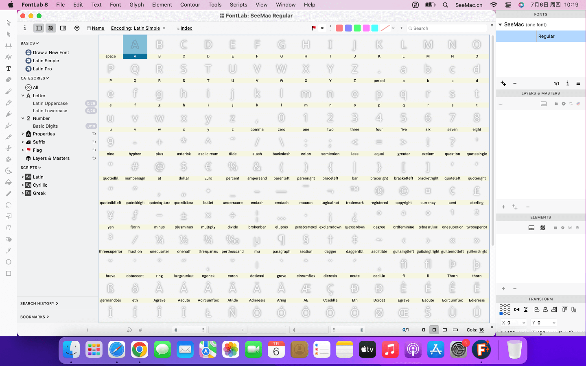
Task: Open the Contour menu
Action: pos(190,4)
